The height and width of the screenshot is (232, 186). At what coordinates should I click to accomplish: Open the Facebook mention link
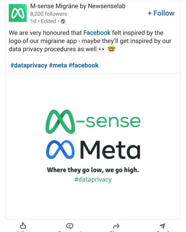tap(97, 33)
